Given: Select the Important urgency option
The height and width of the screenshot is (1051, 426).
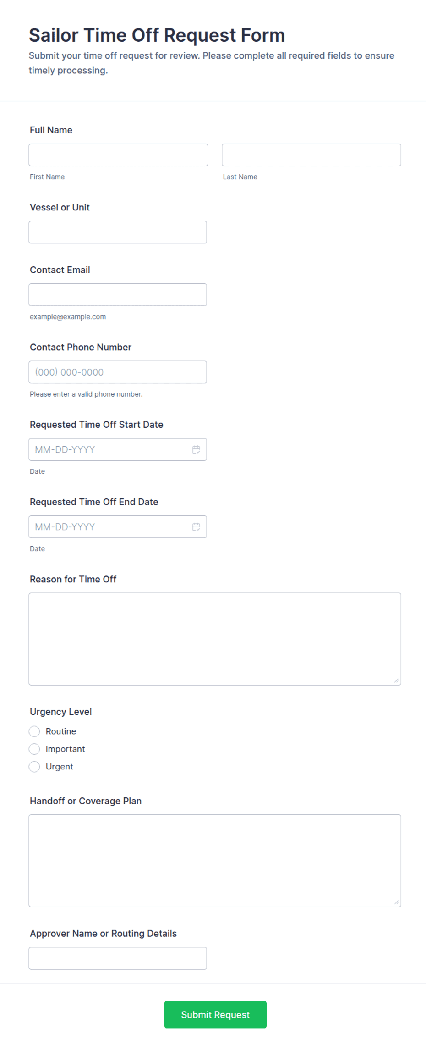Looking at the screenshot, I should pos(34,749).
